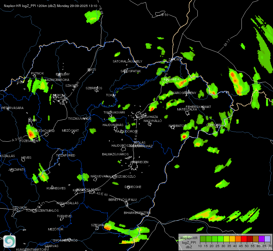
Task: Click the B 50 road label
Action: (x=165, y=15)
